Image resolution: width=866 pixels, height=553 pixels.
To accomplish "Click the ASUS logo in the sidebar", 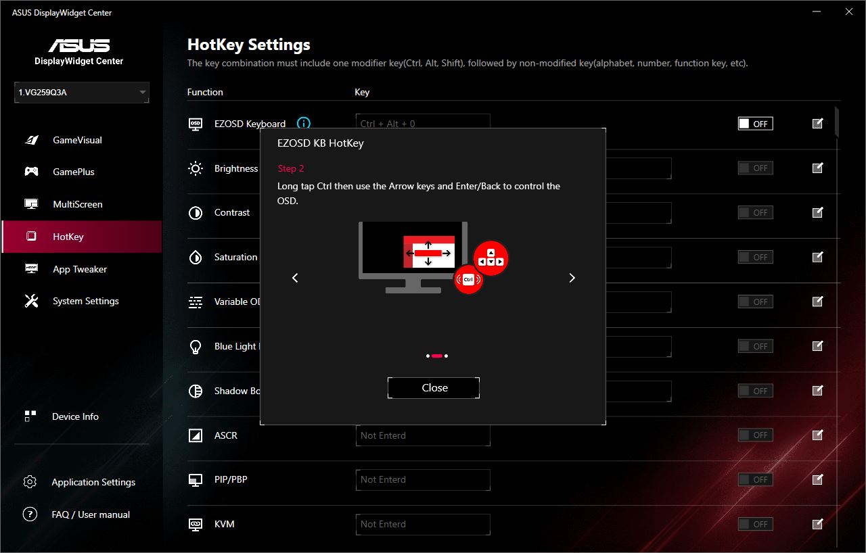I will click(x=79, y=45).
